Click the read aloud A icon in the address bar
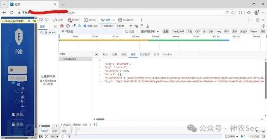 [x=227, y=12]
